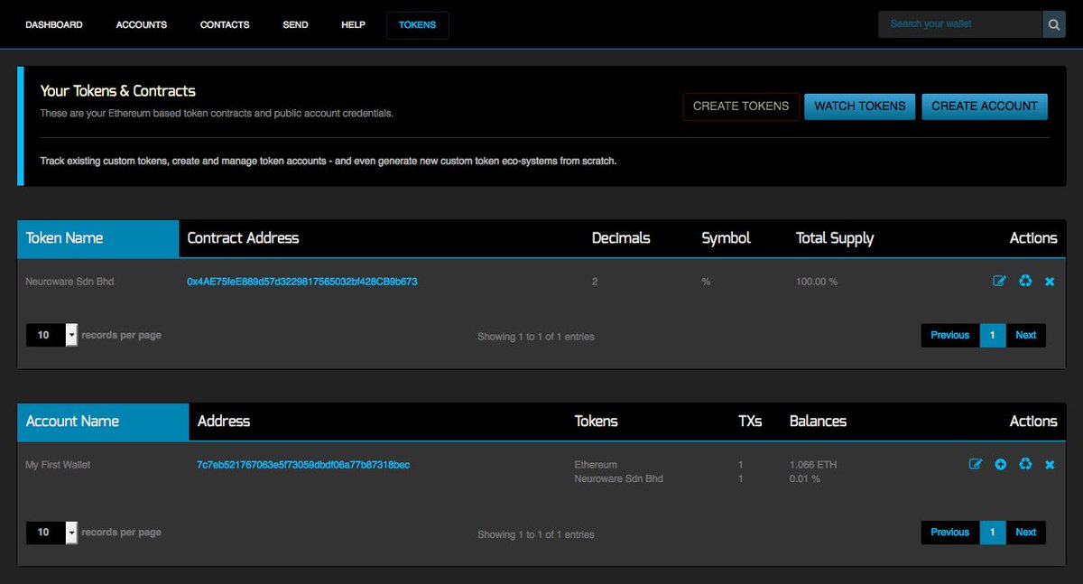Select the 100.00 % total supply value
The image size is (1083, 584).
pos(817,282)
